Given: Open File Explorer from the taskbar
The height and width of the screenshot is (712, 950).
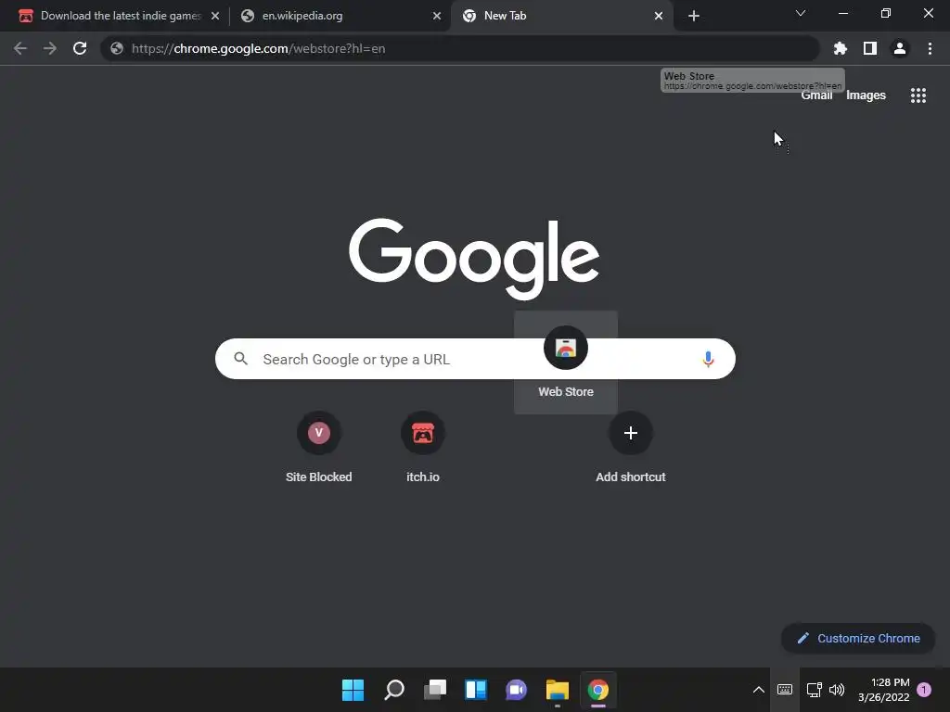Looking at the screenshot, I should [x=558, y=690].
